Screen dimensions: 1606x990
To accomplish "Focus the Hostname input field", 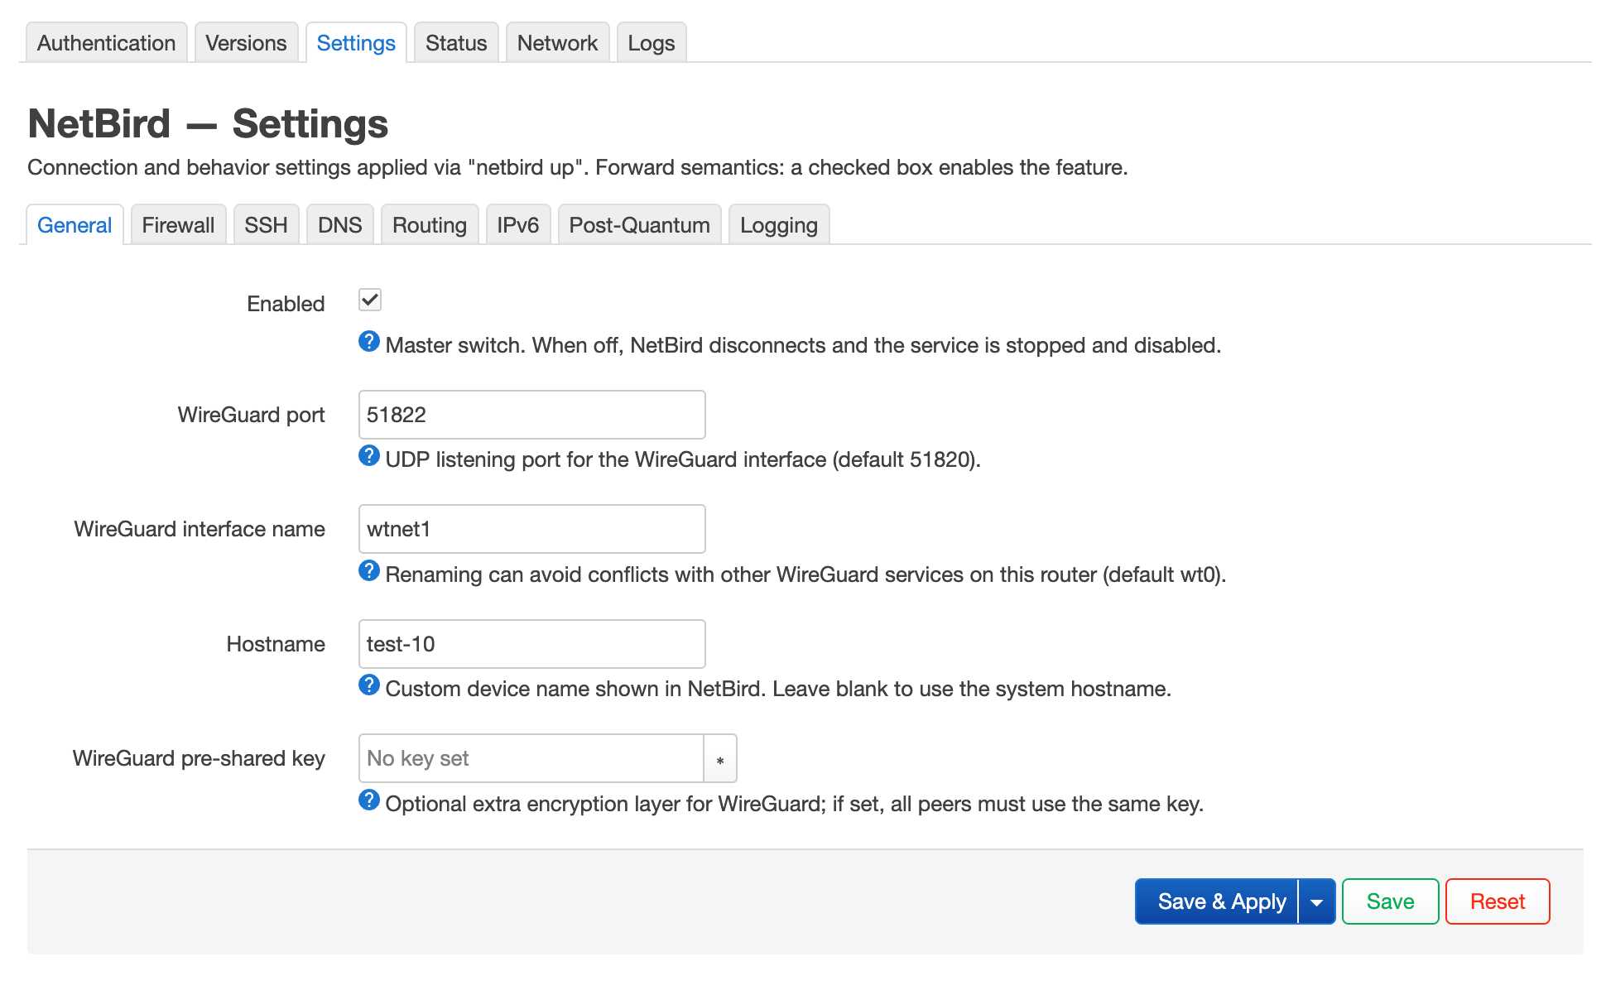I will click(532, 644).
